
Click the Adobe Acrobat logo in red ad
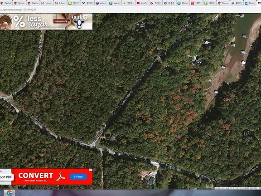coord(61,176)
